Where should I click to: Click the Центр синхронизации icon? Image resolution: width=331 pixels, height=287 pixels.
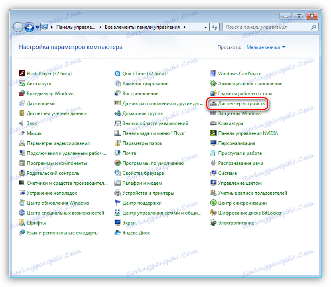point(213,203)
